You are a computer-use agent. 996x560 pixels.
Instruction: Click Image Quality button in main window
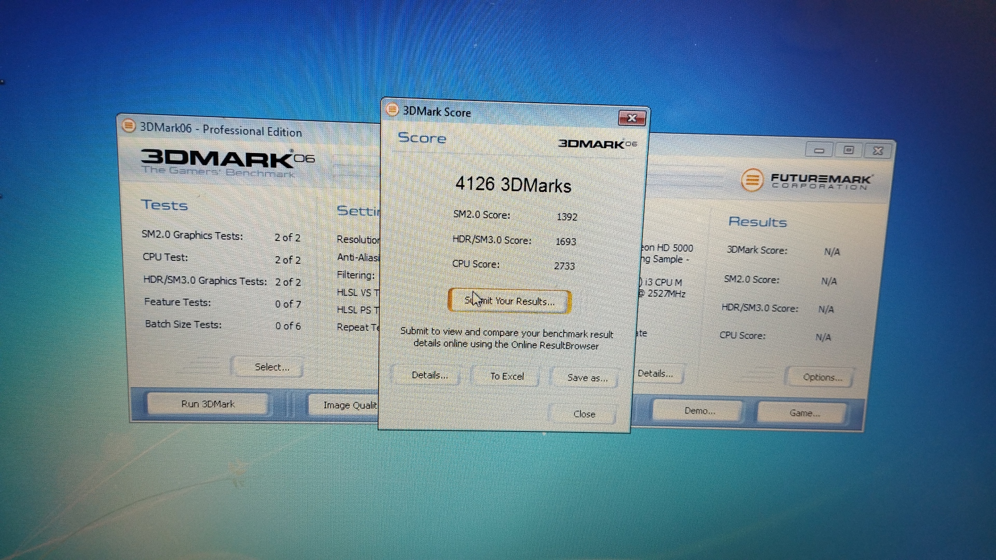click(x=343, y=404)
